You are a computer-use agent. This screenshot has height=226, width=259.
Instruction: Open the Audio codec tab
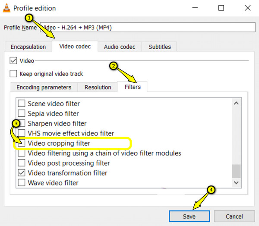(x=120, y=47)
